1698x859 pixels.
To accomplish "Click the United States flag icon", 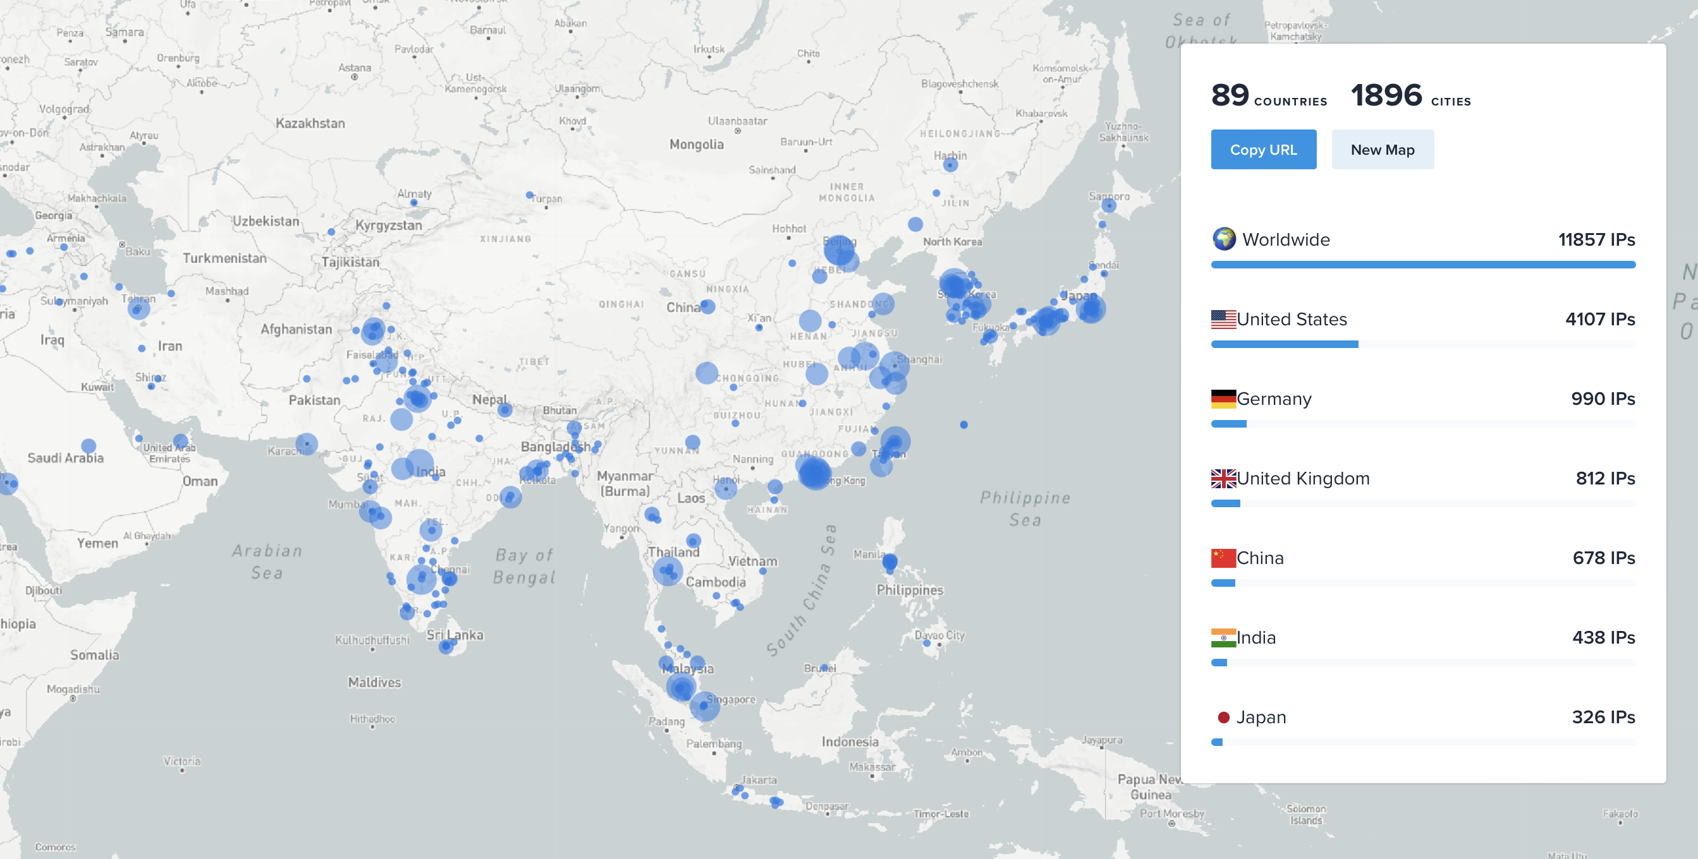I will (1223, 319).
